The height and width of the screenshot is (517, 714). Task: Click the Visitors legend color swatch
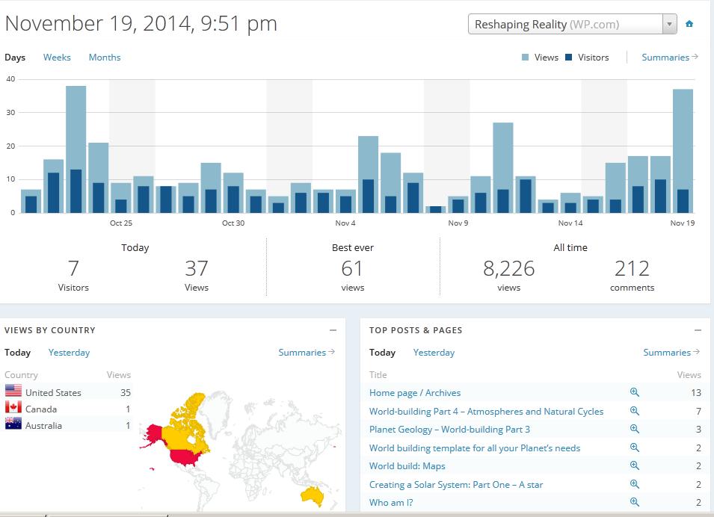pos(569,58)
